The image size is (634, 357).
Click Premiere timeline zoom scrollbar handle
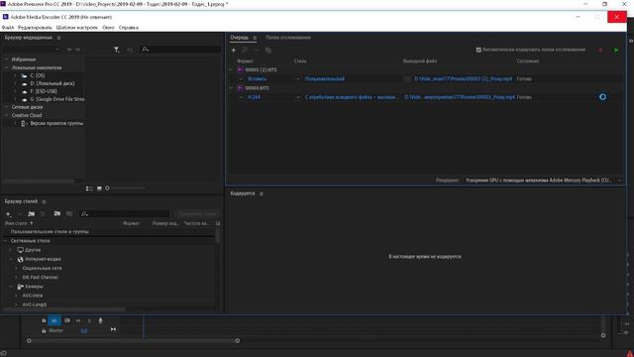coord(238,341)
